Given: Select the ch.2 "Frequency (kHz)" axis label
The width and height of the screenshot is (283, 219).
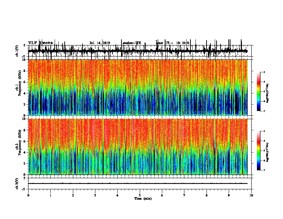Looking at the screenshot, I should [20, 142].
